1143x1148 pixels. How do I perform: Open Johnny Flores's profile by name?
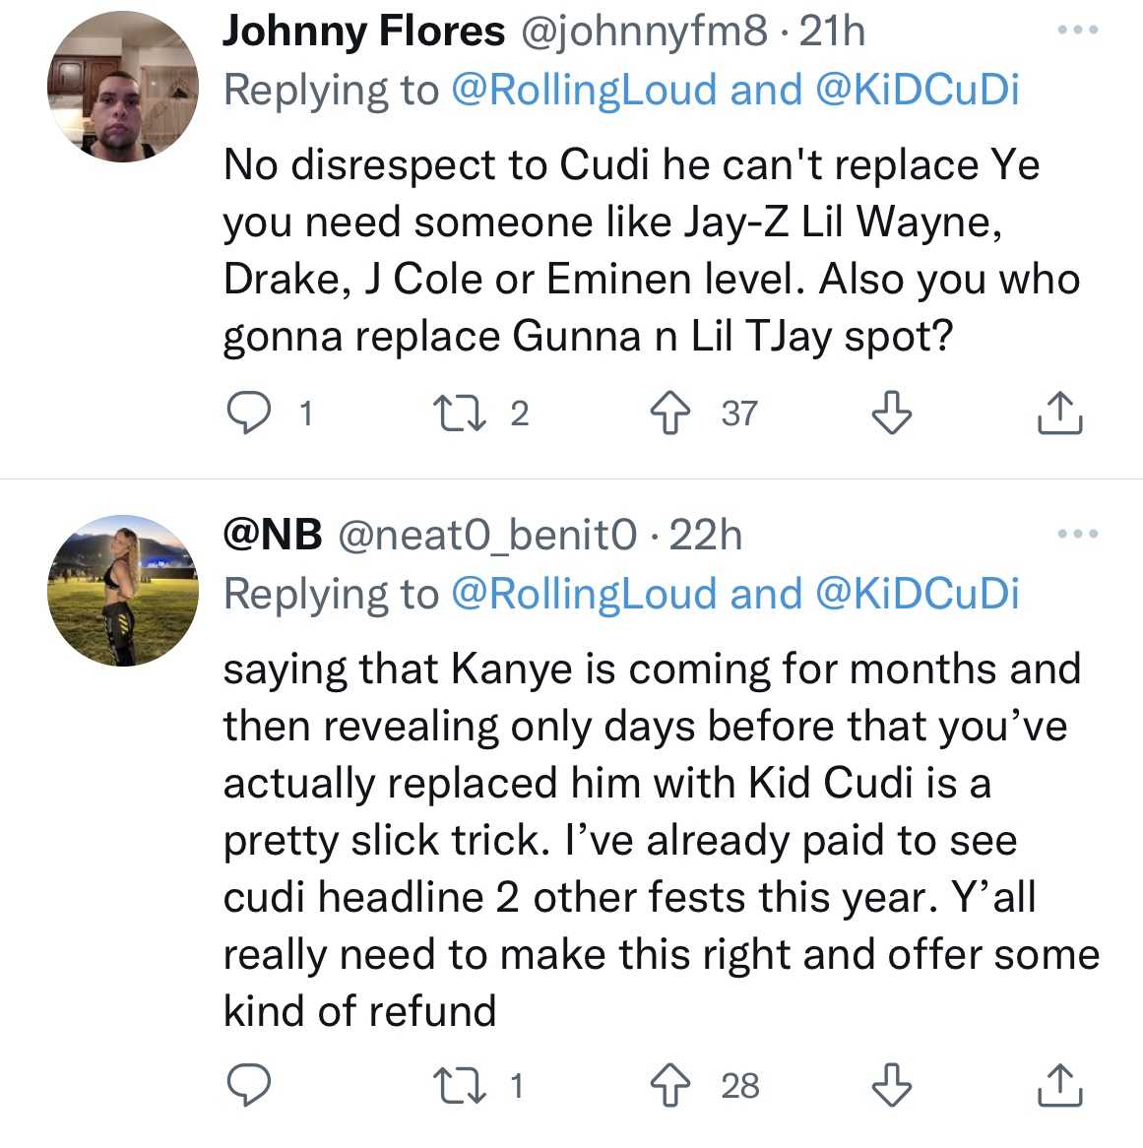pos(363,32)
